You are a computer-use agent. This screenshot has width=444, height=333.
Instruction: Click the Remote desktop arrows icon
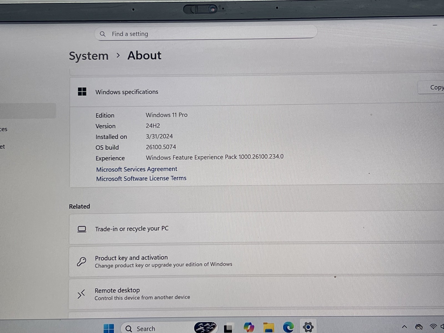(x=81, y=294)
